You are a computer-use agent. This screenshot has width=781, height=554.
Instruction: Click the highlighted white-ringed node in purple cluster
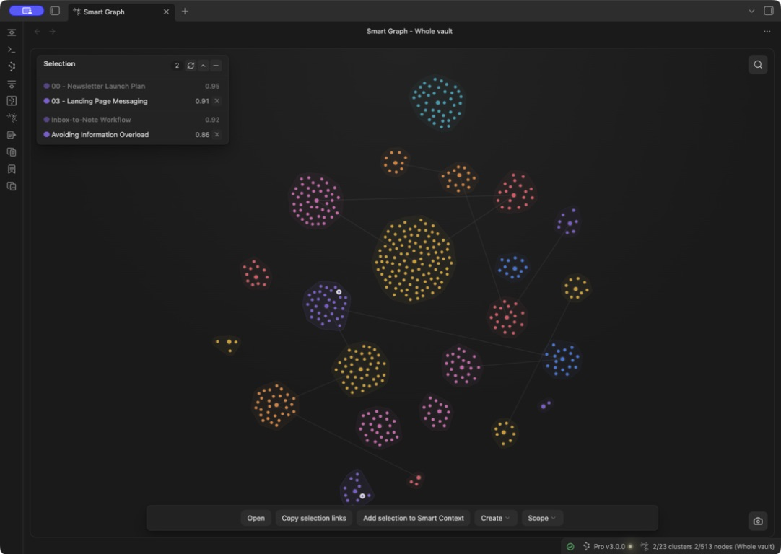coord(339,292)
